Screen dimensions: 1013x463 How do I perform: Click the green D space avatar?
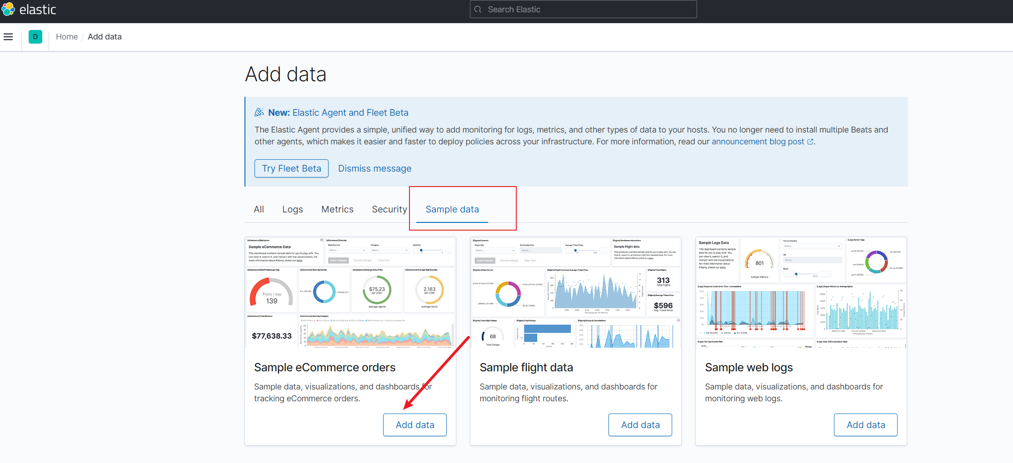pos(35,37)
